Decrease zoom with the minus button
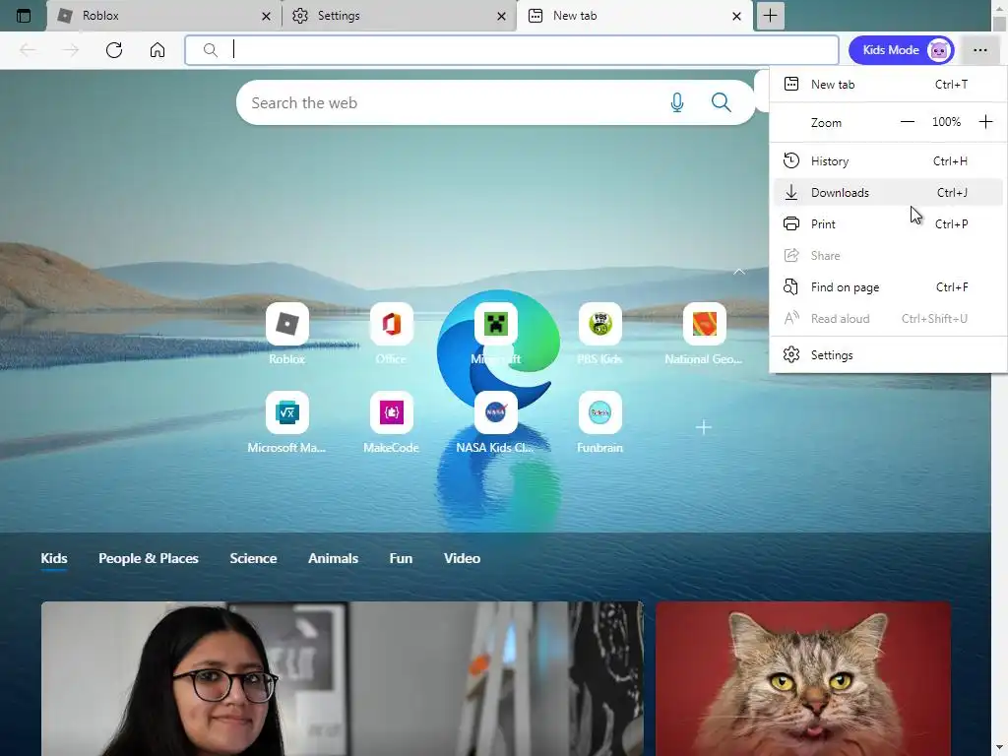Viewport: 1008px width, 756px height. [x=907, y=122]
